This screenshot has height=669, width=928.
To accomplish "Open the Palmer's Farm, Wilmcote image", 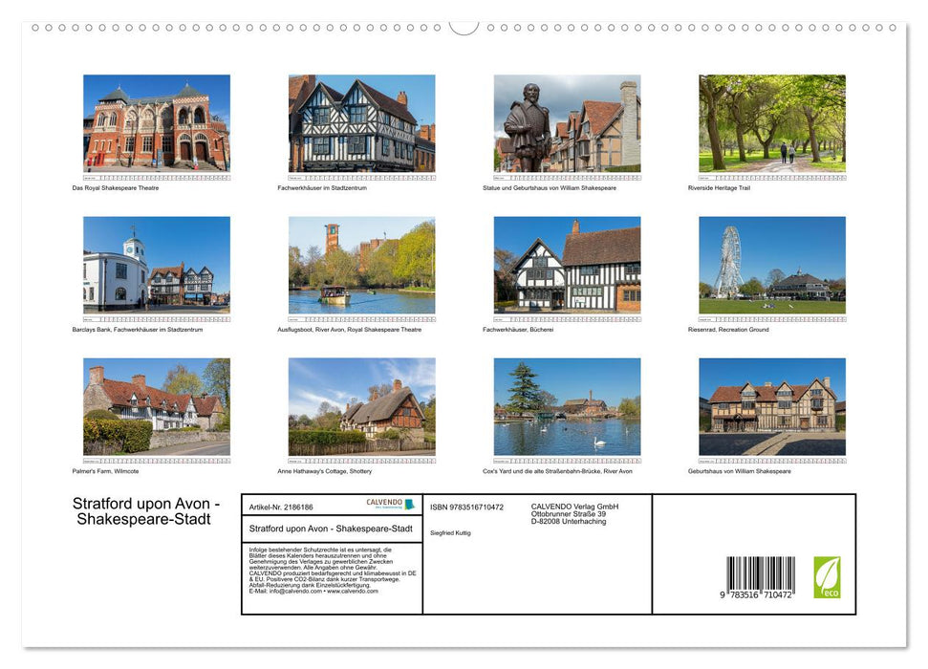I will coord(156,407).
